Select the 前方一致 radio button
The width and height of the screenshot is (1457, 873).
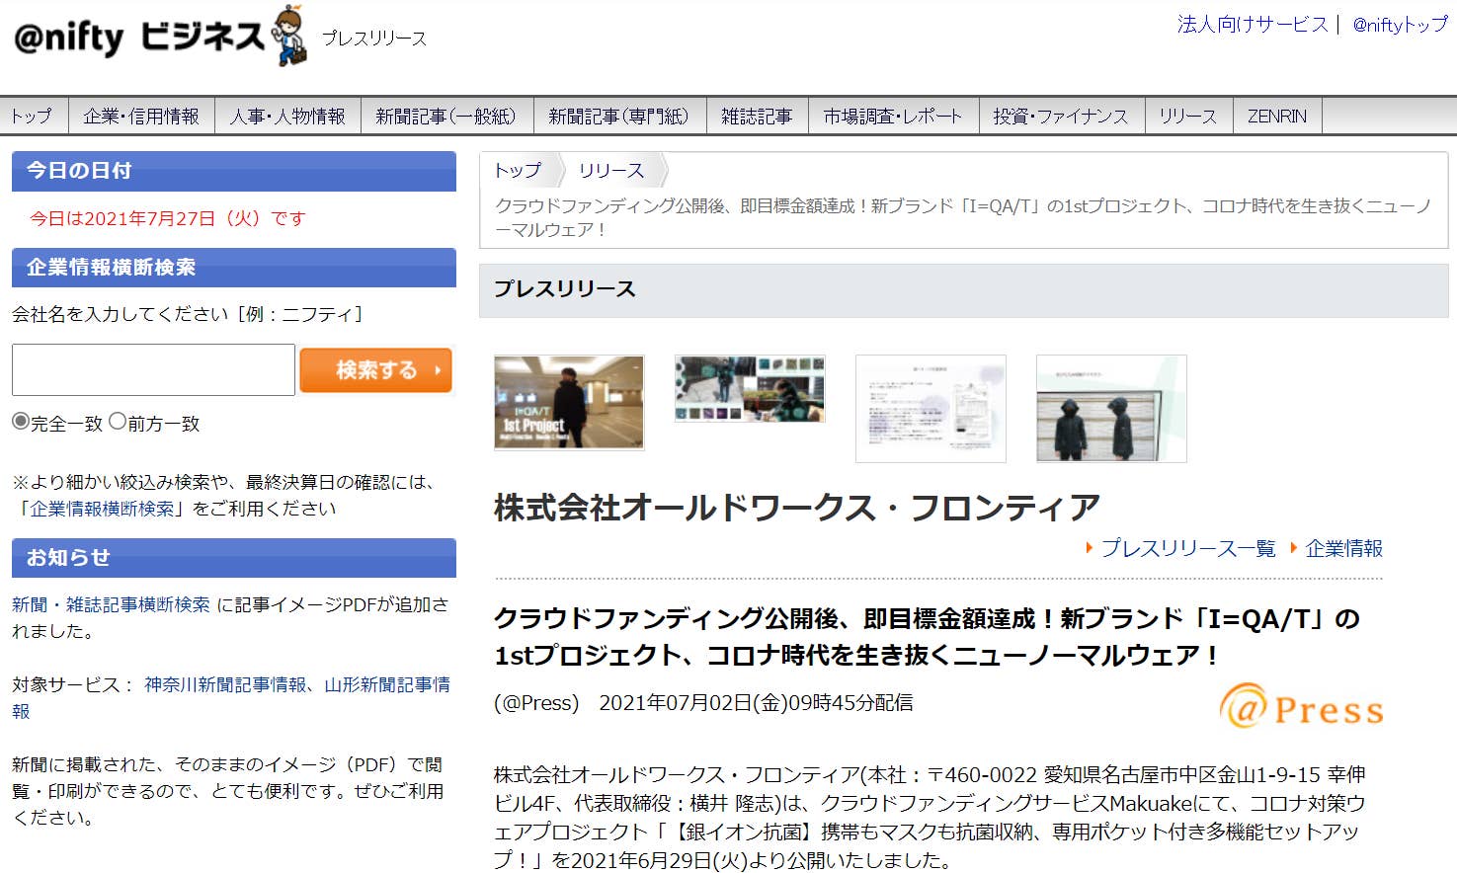118,422
